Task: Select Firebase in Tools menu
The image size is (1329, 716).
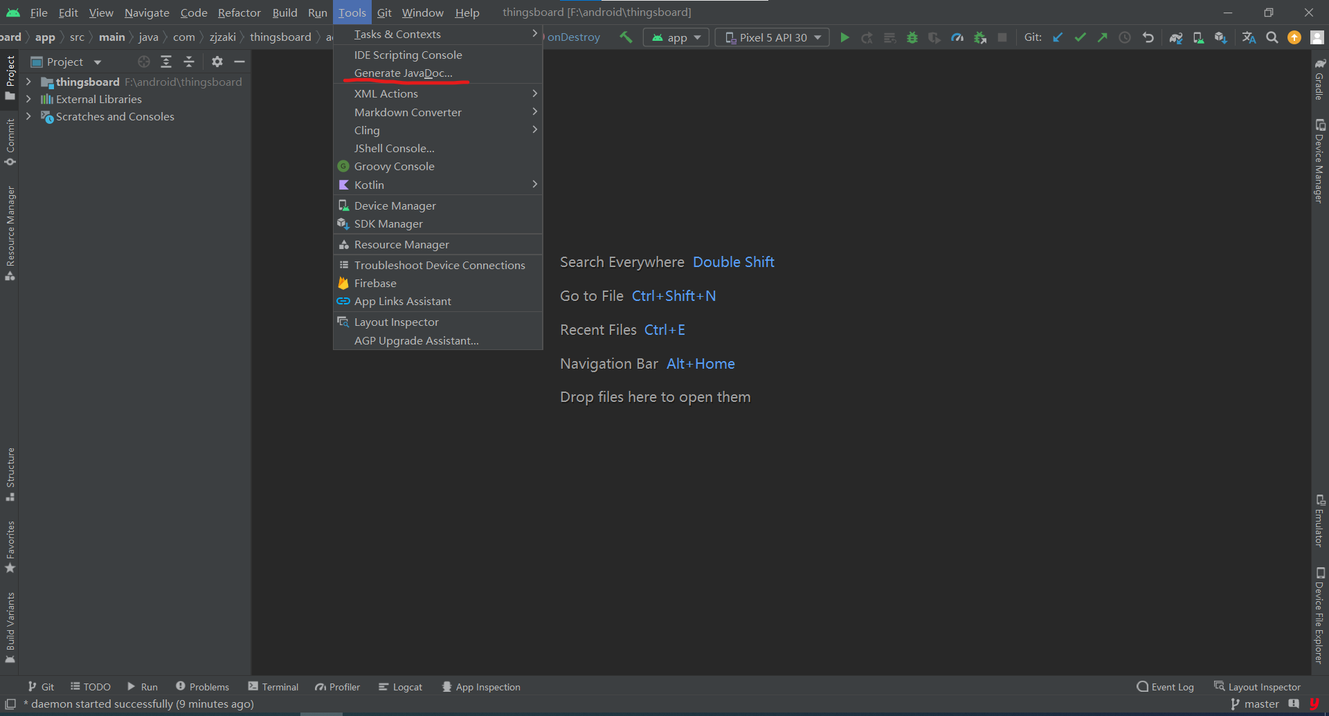Action: 438,283
